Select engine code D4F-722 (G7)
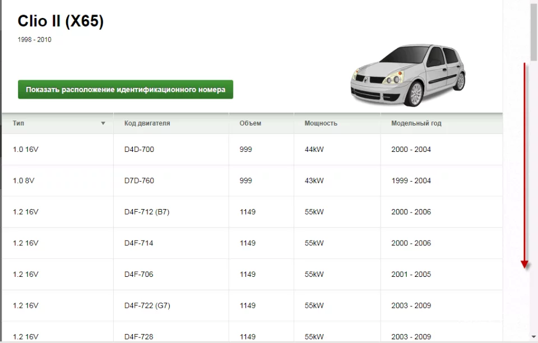 point(147,305)
